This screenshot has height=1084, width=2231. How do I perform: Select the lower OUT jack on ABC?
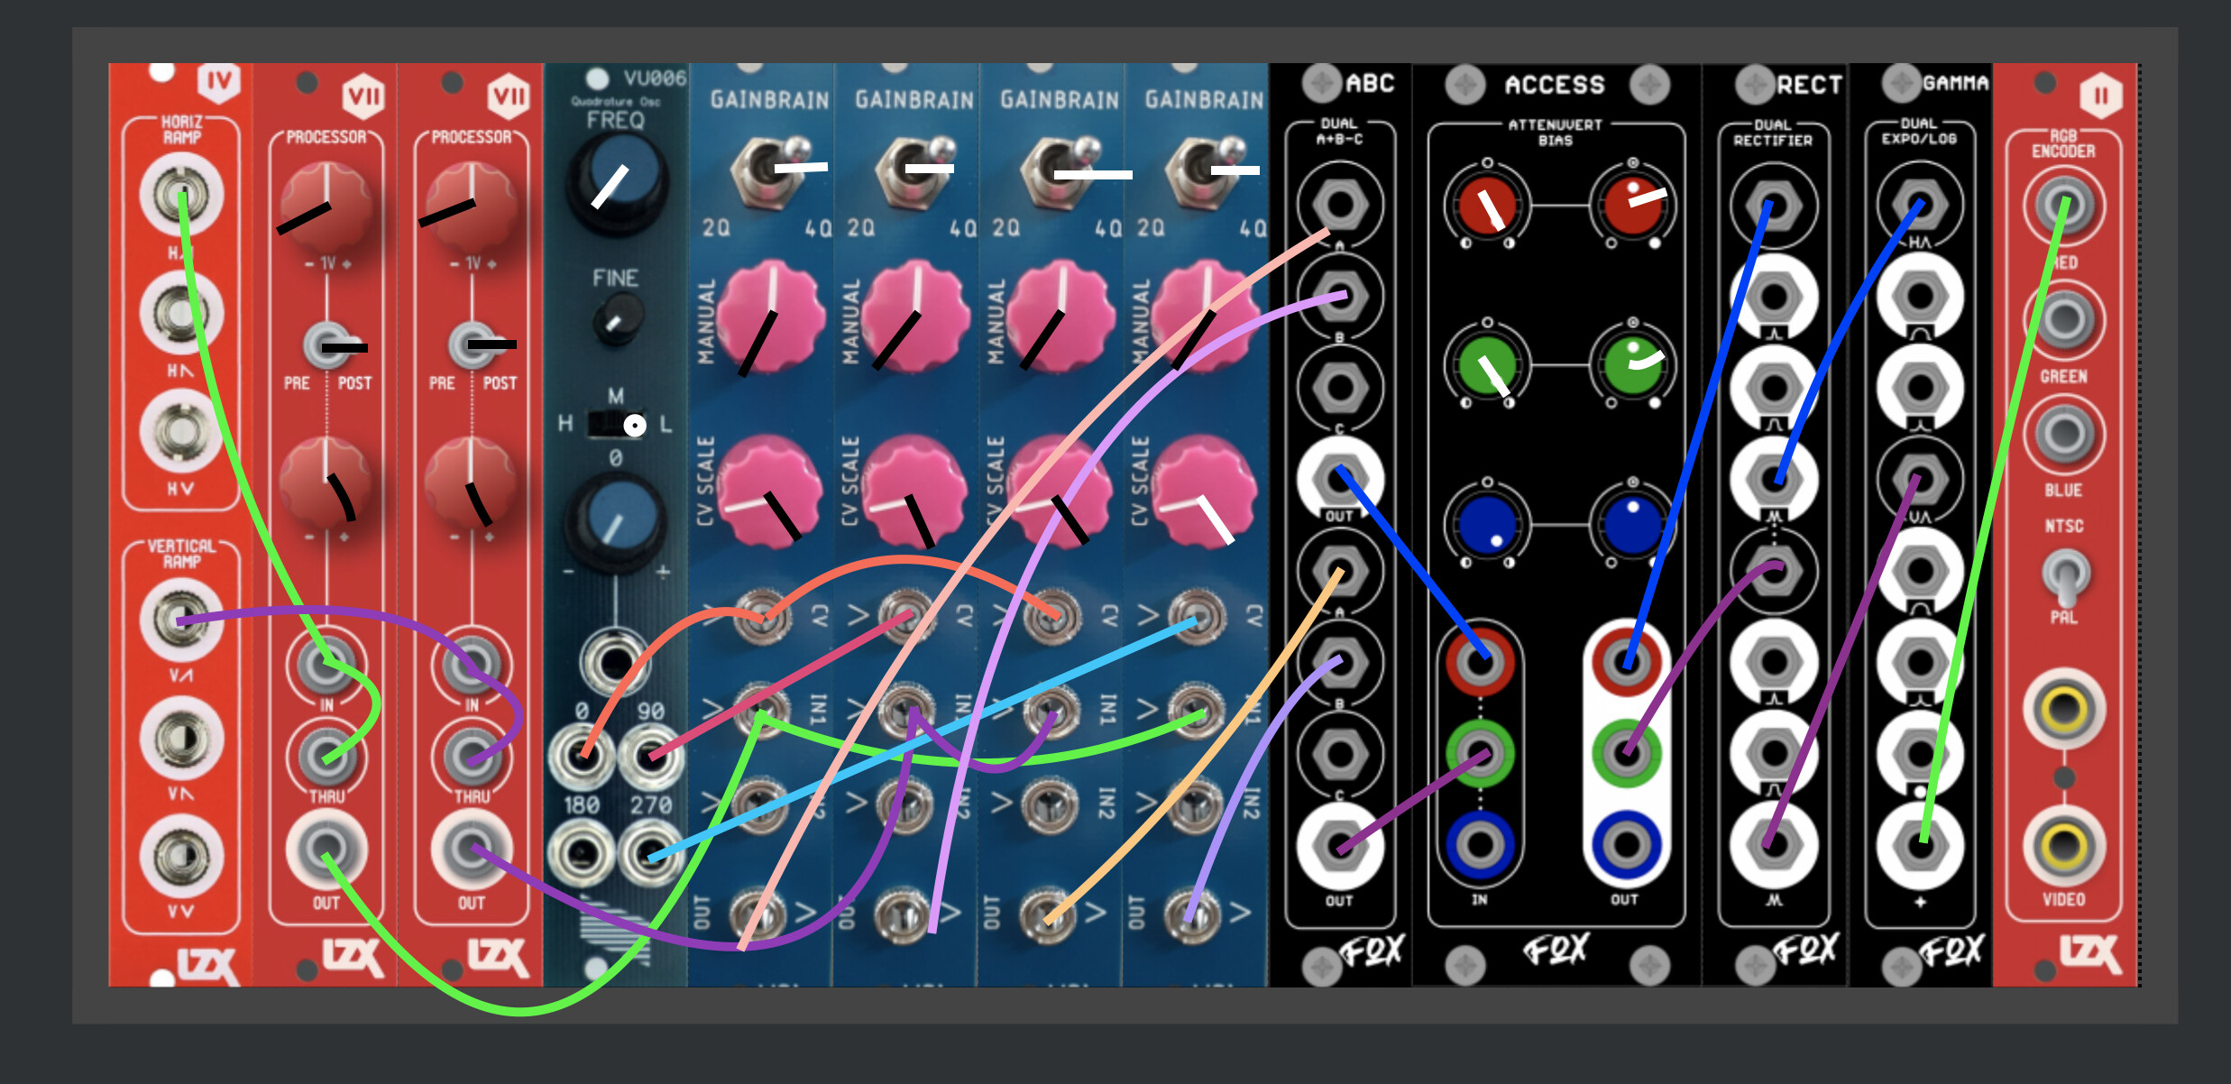coord(1339,846)
